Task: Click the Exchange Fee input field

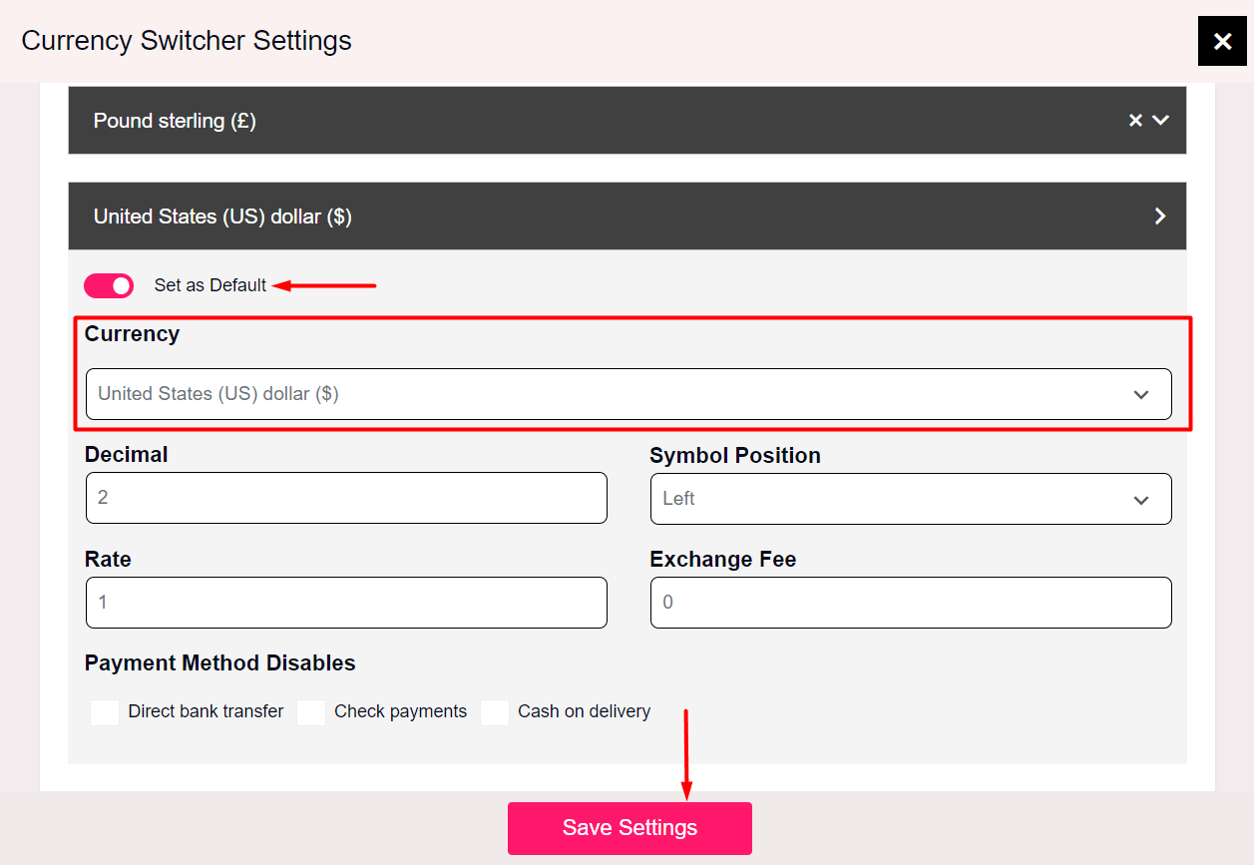Action: (x=910, y=602)
